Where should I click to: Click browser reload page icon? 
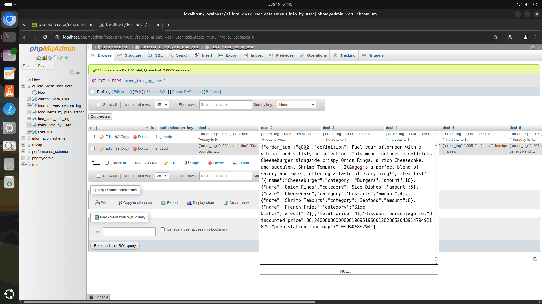click(x=45, y=37)
